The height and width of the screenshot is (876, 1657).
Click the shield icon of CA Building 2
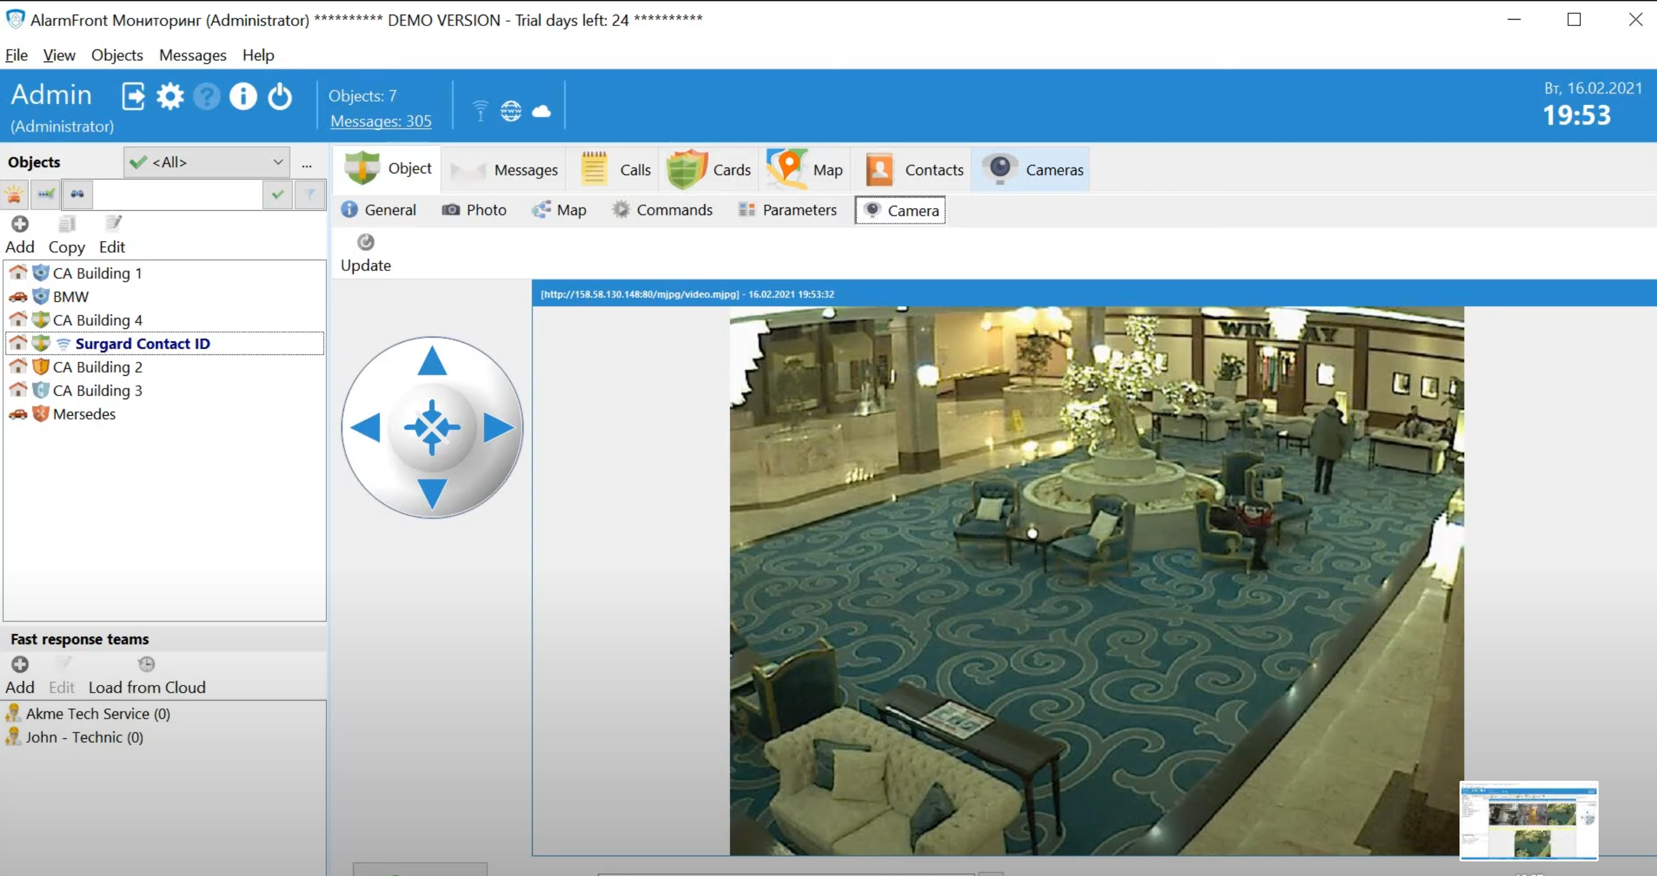(41, 367)
